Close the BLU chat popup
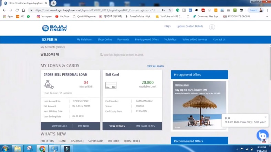The height and width of the screenshot is (152, 271). 265,117
